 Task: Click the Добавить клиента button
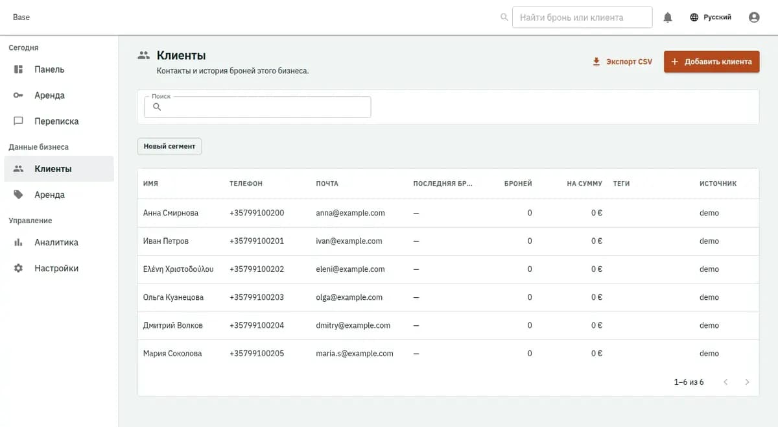[x=712, y=62]
